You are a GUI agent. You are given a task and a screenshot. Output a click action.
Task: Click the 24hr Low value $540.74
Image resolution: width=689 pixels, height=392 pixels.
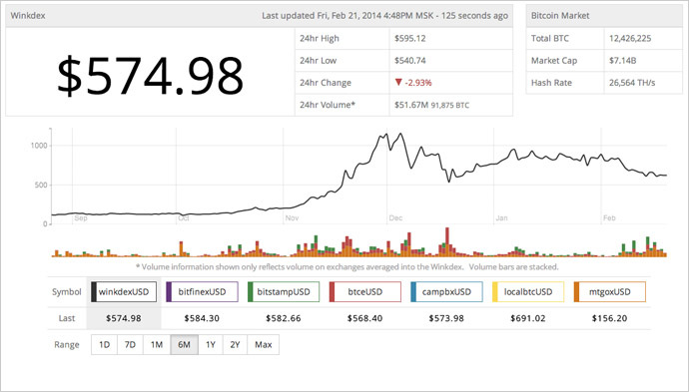tap(410, 60)
